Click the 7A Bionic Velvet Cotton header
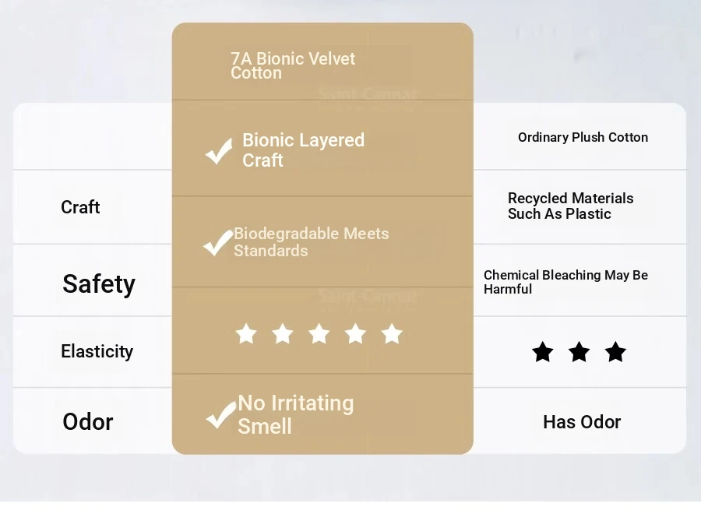 pos(293,65)
